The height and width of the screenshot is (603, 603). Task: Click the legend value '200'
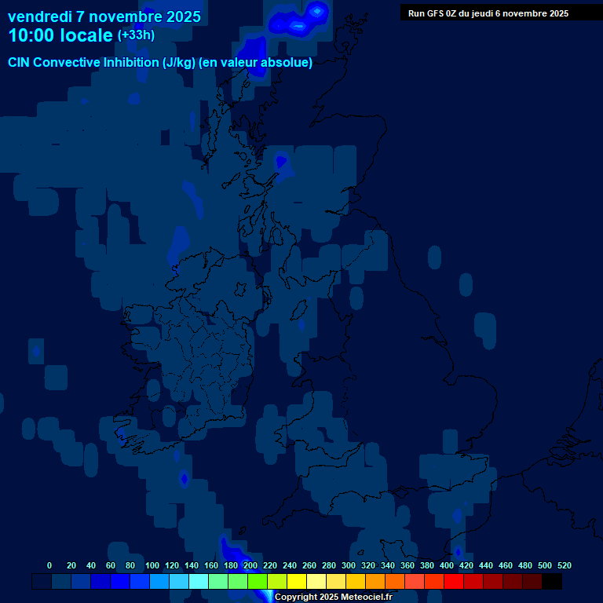click(x=250, y=565)
